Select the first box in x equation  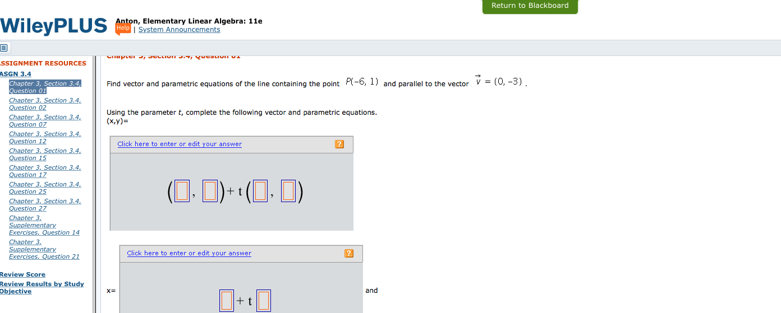pyautogui.click(x=226, y=300)
